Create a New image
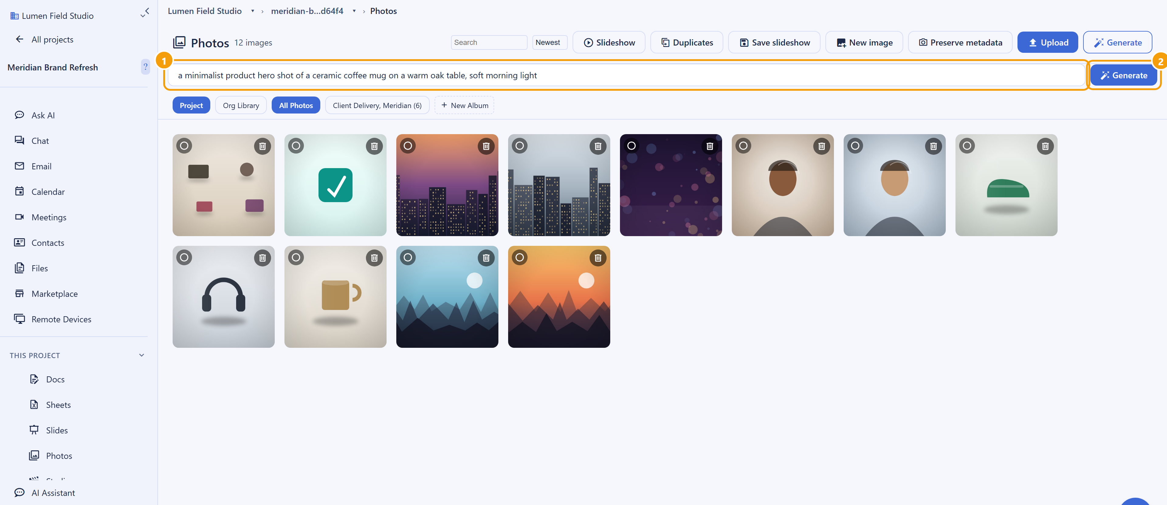1167x505 pixels. pos(864,42)
